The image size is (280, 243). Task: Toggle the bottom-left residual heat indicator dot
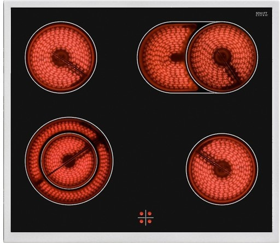(142, 221)
